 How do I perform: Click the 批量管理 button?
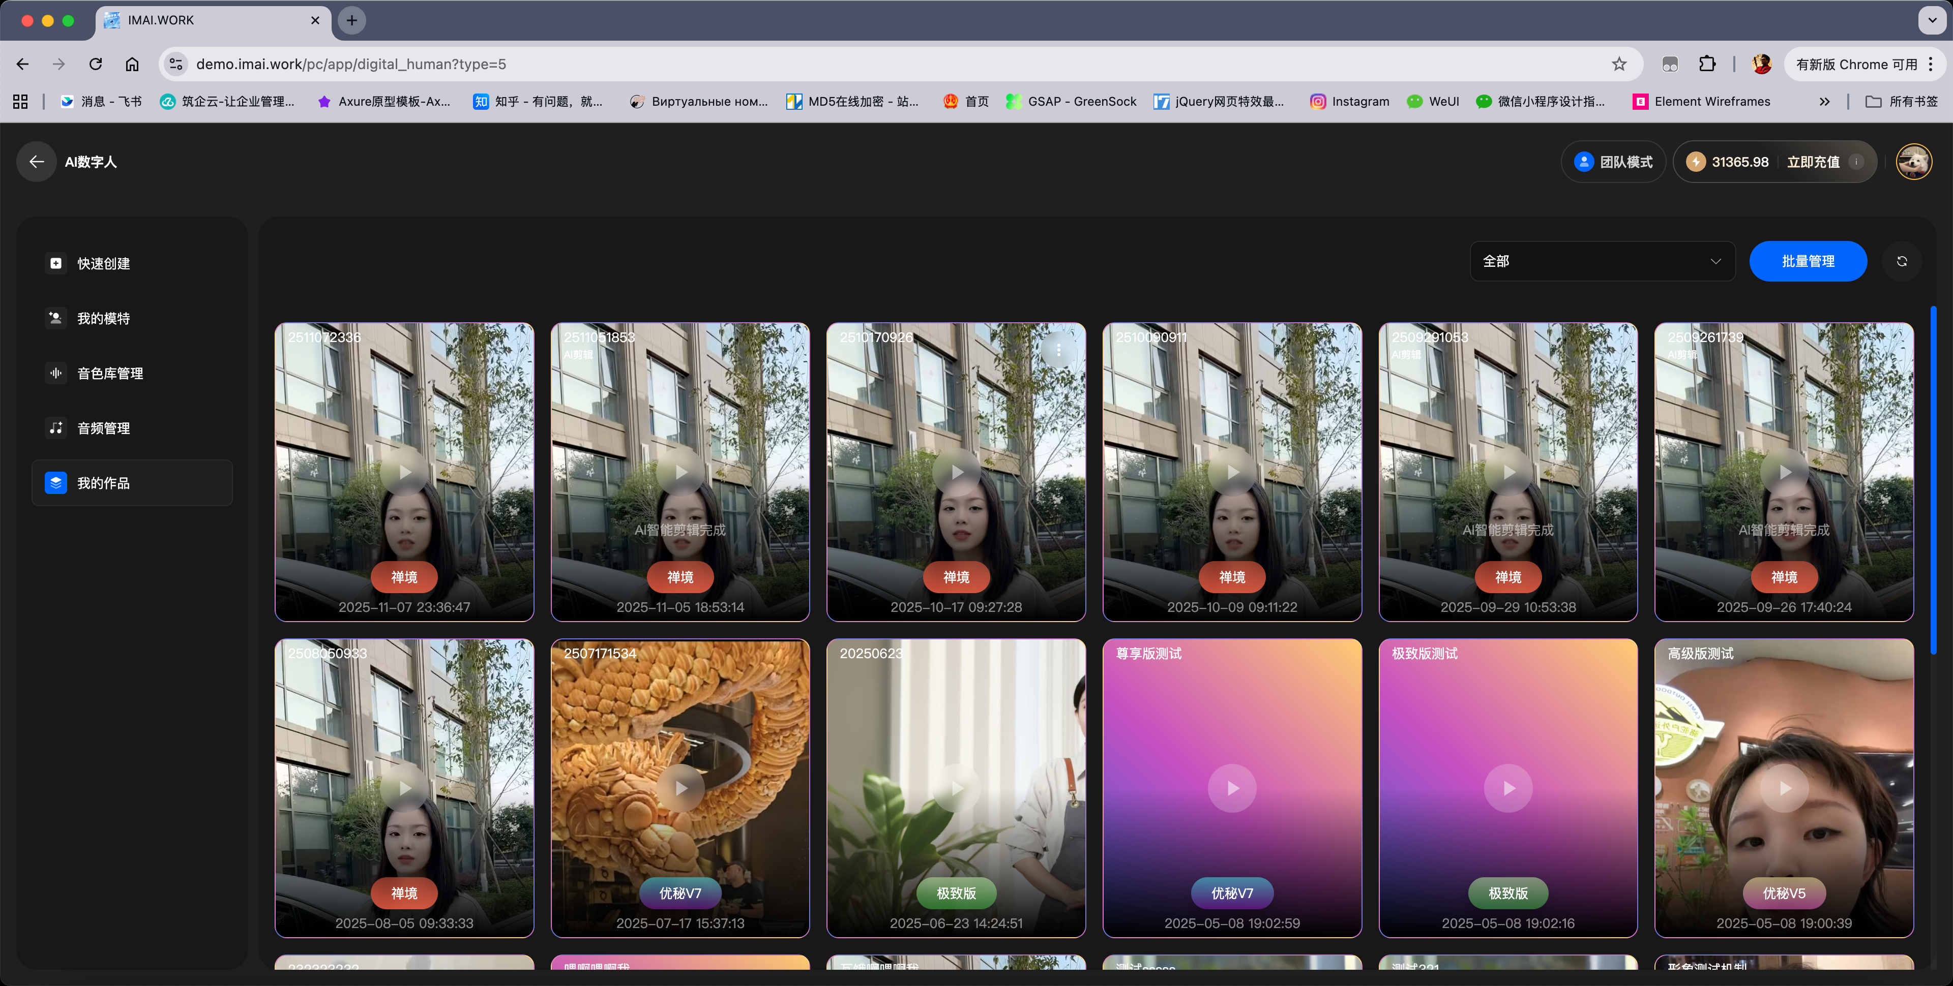pos(1808,261)
